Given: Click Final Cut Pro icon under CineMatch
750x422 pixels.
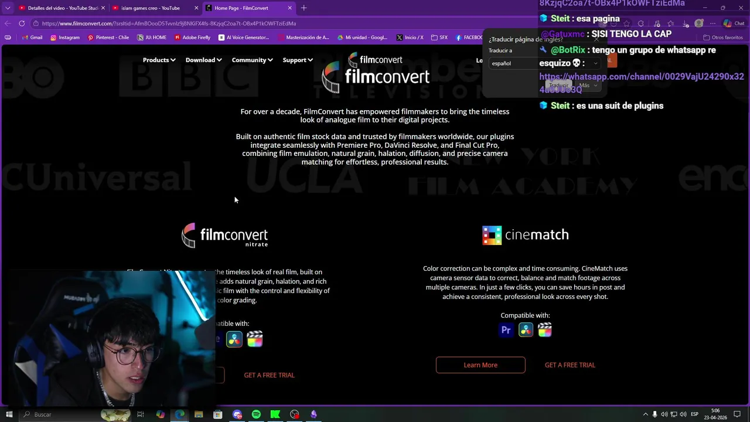Looking at the screenshot, I should pos(545,330).
